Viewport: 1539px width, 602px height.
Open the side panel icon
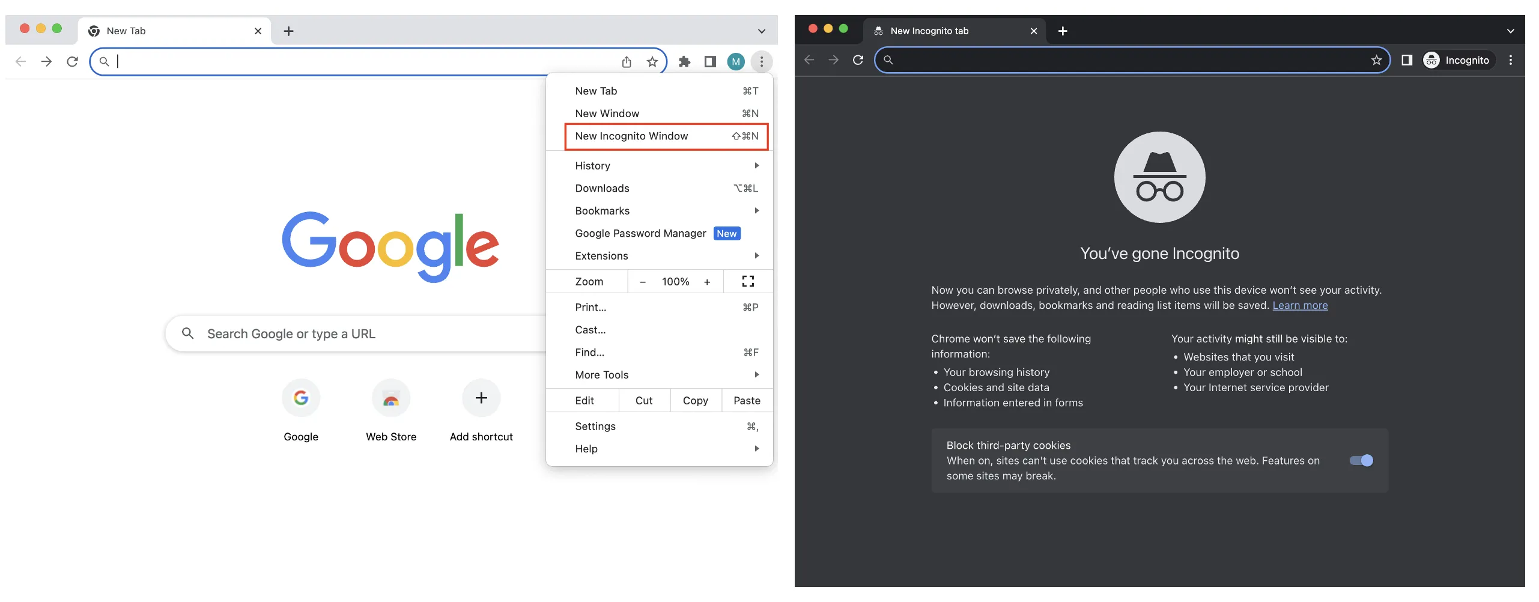[x=710, y=61]
